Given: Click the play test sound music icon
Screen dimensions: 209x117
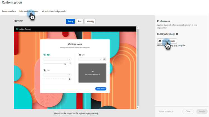Looking at the screenshot, I should click(x=70, y=64).
